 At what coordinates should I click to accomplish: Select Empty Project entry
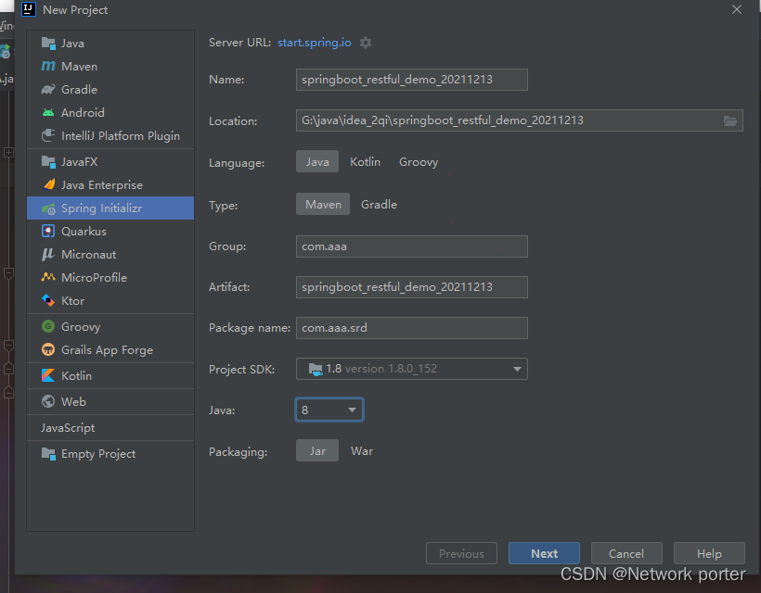[110, 454]
